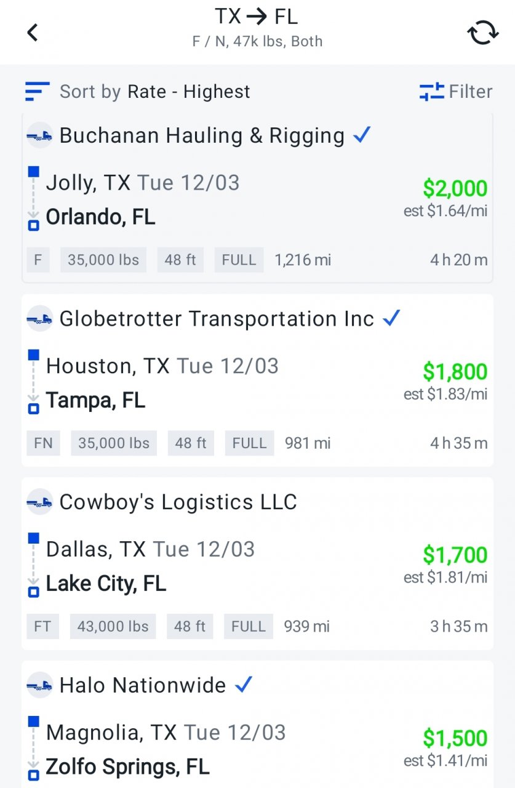Tap verified checkmark beside Buchanan Hauling & Rigging

tap(362, 134)
